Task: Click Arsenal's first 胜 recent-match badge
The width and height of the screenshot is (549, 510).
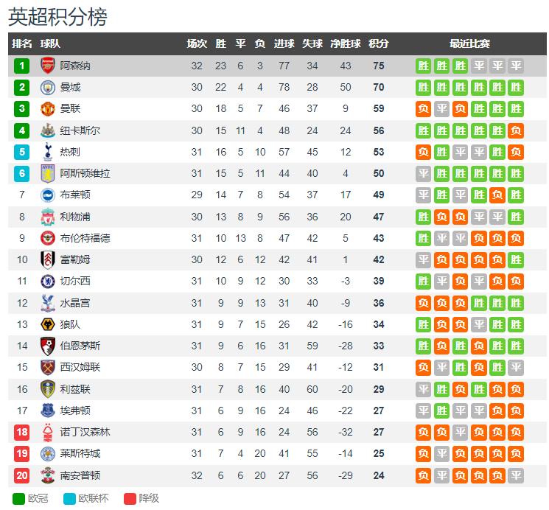Action: (423, 66)
